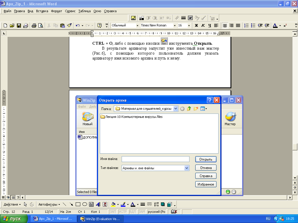This screenshot has width=298, height=223.
Task: Insert a Text Box from Drawing toolbar
Action: [91, 204]
